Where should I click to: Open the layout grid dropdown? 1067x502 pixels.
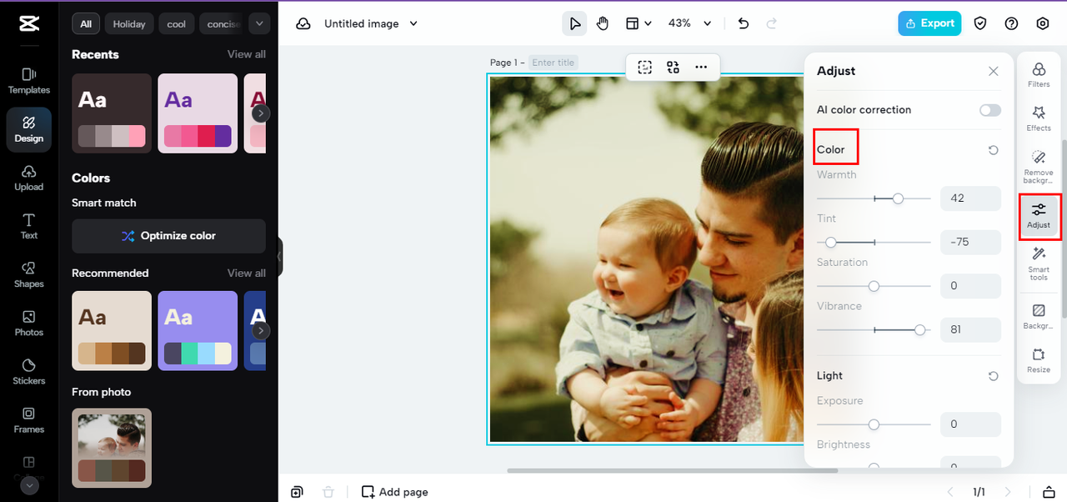coord(638,23)
